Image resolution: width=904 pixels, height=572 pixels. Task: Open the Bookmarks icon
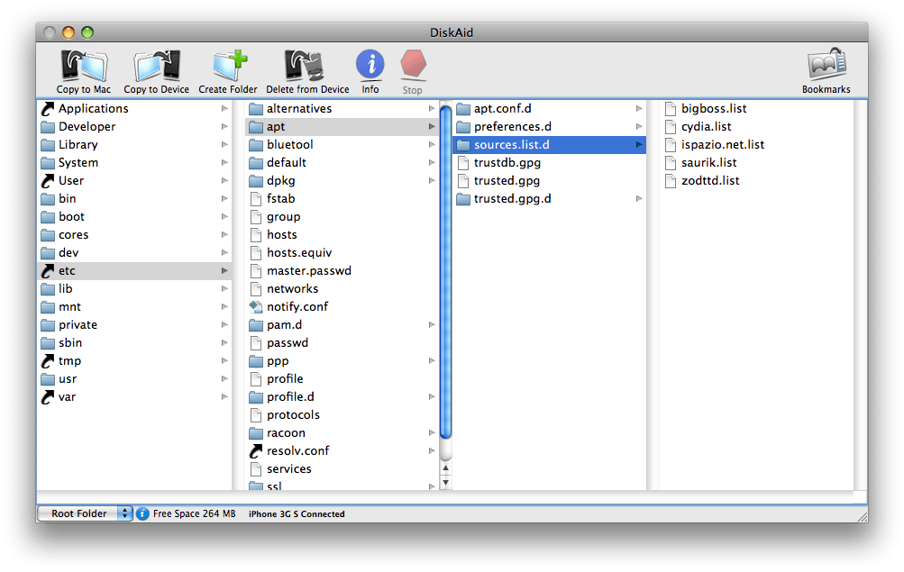click(x=826, y=64)
